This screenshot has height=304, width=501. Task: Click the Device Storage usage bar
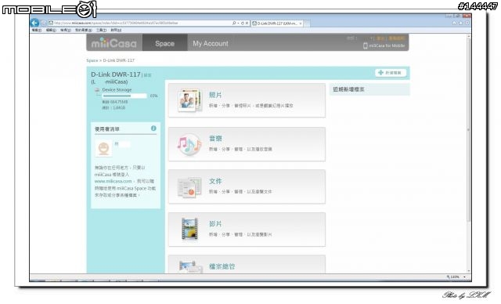pyautogui.click(x=124, y=96)
